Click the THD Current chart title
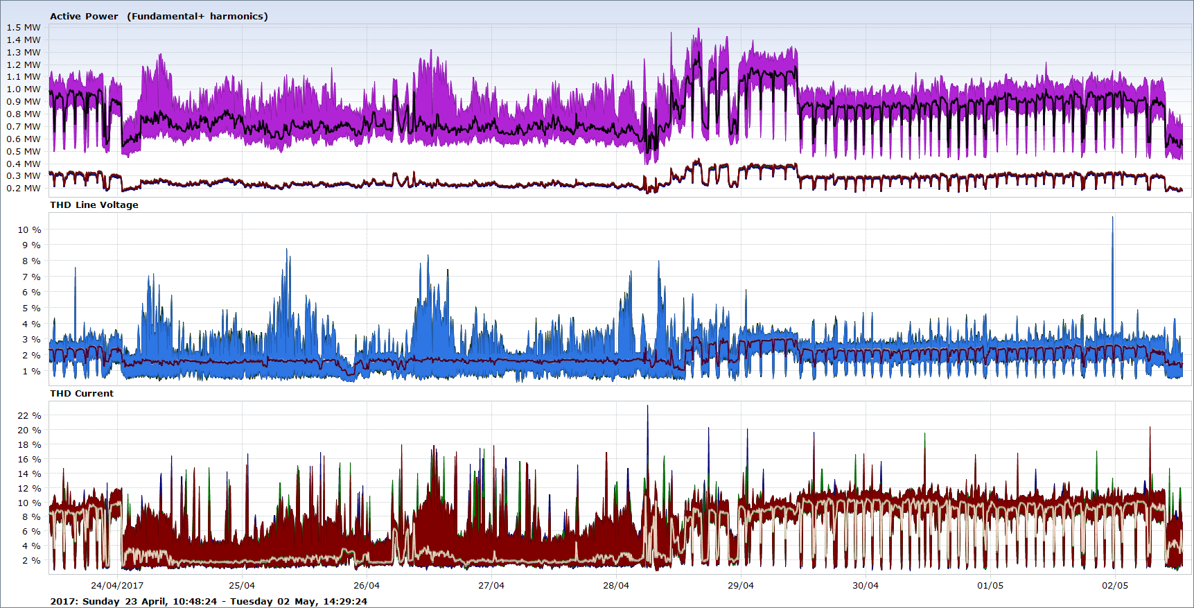Viewport: 1194px width, 608px height. point(82,393)
